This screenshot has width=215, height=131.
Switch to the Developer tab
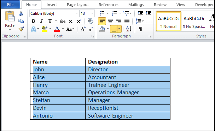204,5
